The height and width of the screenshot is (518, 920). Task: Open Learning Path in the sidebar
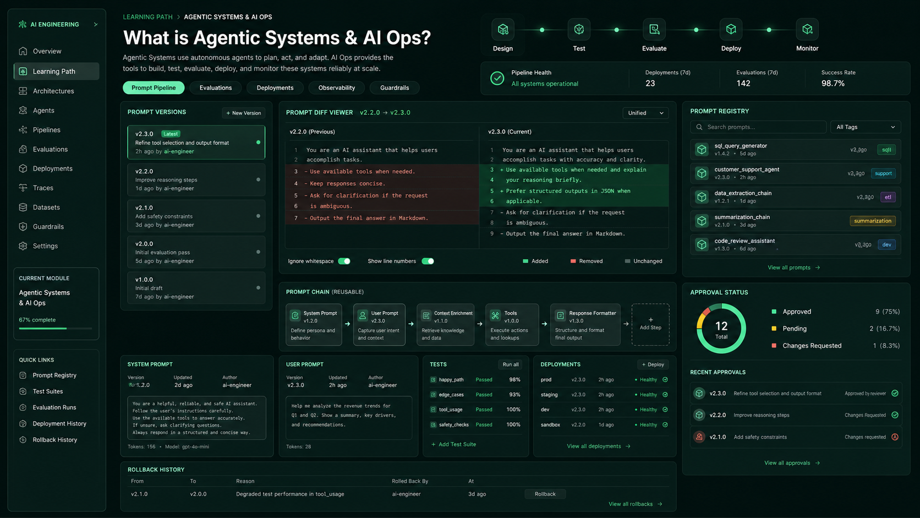point(57,71)
